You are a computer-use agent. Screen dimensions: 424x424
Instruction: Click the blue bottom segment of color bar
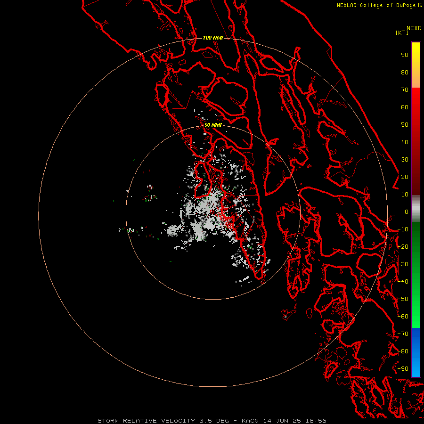[x=416, y=352]
